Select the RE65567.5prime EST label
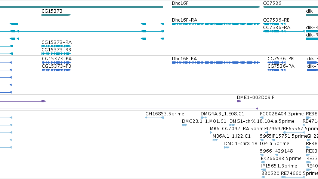Image resolution: width=318 pixels, height=179 pixels. coord(300,129)
